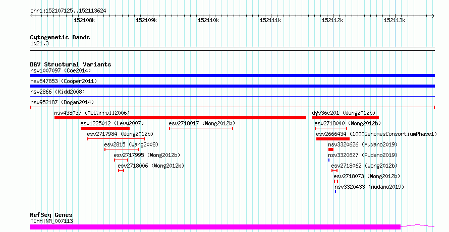
Task: Click the 152113k ruler tick label
Action: tap(395, 20)
